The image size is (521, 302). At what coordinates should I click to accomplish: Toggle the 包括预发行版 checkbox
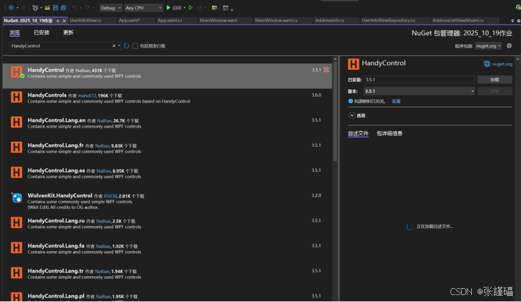[x=135, y=46]
